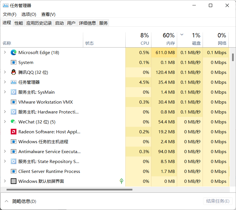This screenshot has height=210, width=236.
Task: Open the 选项(O) menu
Action: click(29, 14)
